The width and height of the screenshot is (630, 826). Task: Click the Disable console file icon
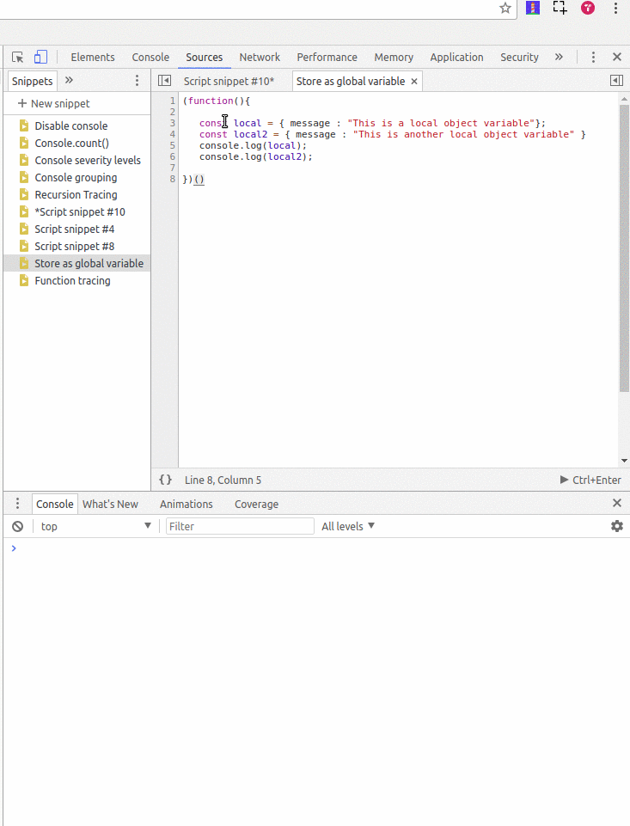(x=24, y=125)
